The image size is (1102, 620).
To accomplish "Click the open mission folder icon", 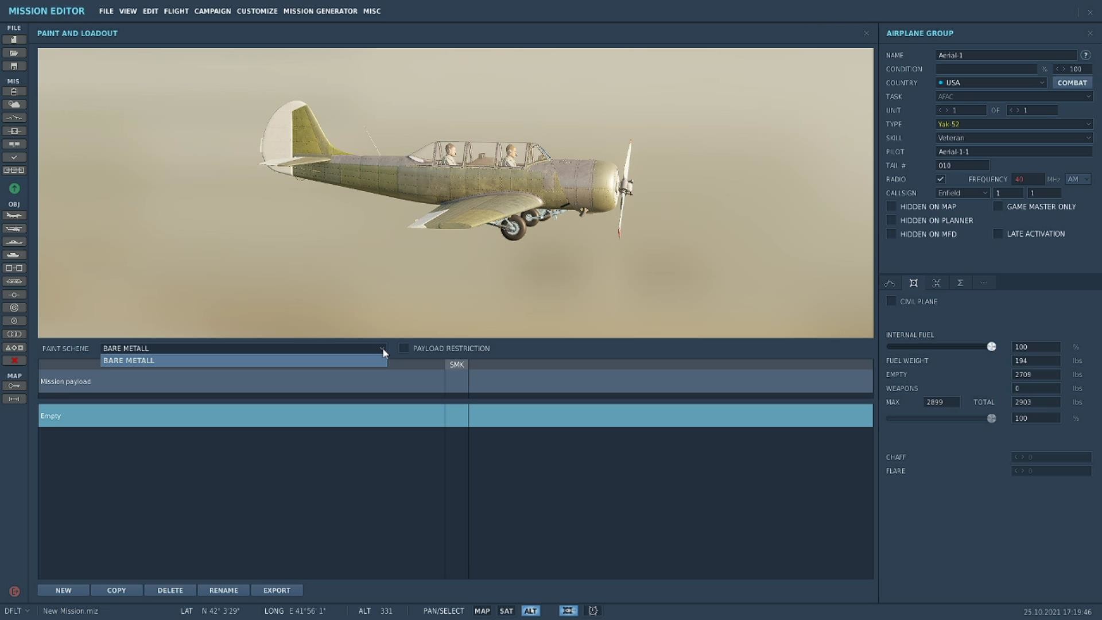I will [x=14, y=53].
